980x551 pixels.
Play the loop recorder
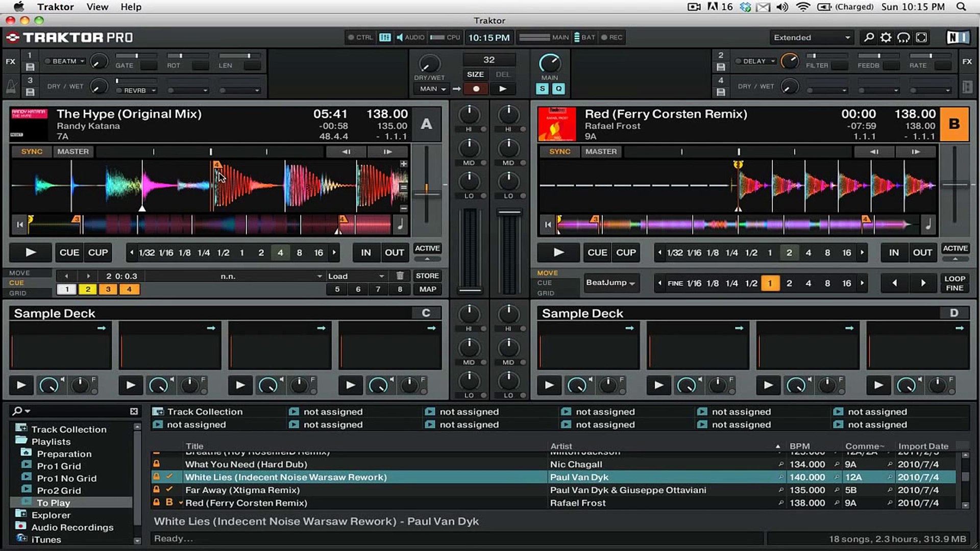click(x=503, y=89)
